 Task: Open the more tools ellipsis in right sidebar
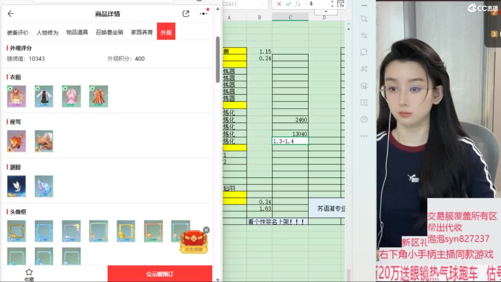364,135
